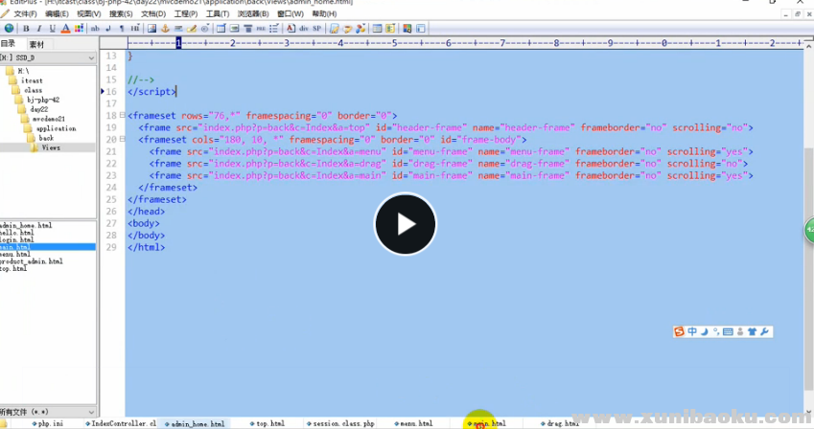This screenshot has height=429, width=814.
Task: Click the div tag toolbar icon
Action: (x=304, y=29)
